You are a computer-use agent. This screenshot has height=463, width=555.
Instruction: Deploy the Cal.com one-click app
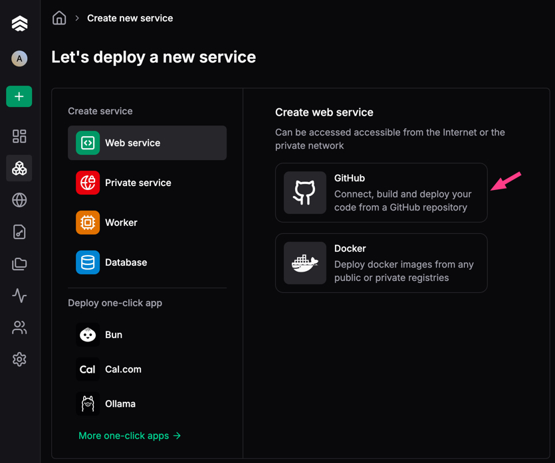148,369
